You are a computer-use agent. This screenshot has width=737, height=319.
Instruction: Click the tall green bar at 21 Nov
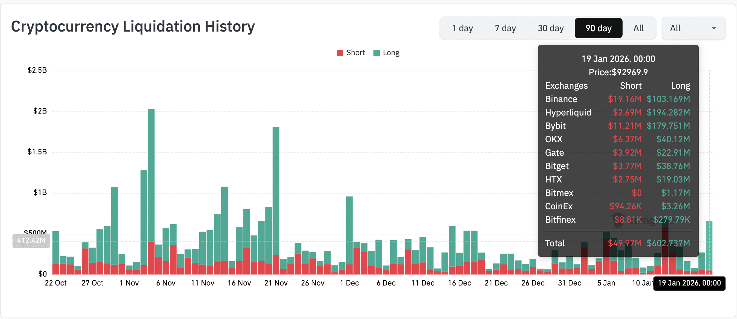[276, 191]
